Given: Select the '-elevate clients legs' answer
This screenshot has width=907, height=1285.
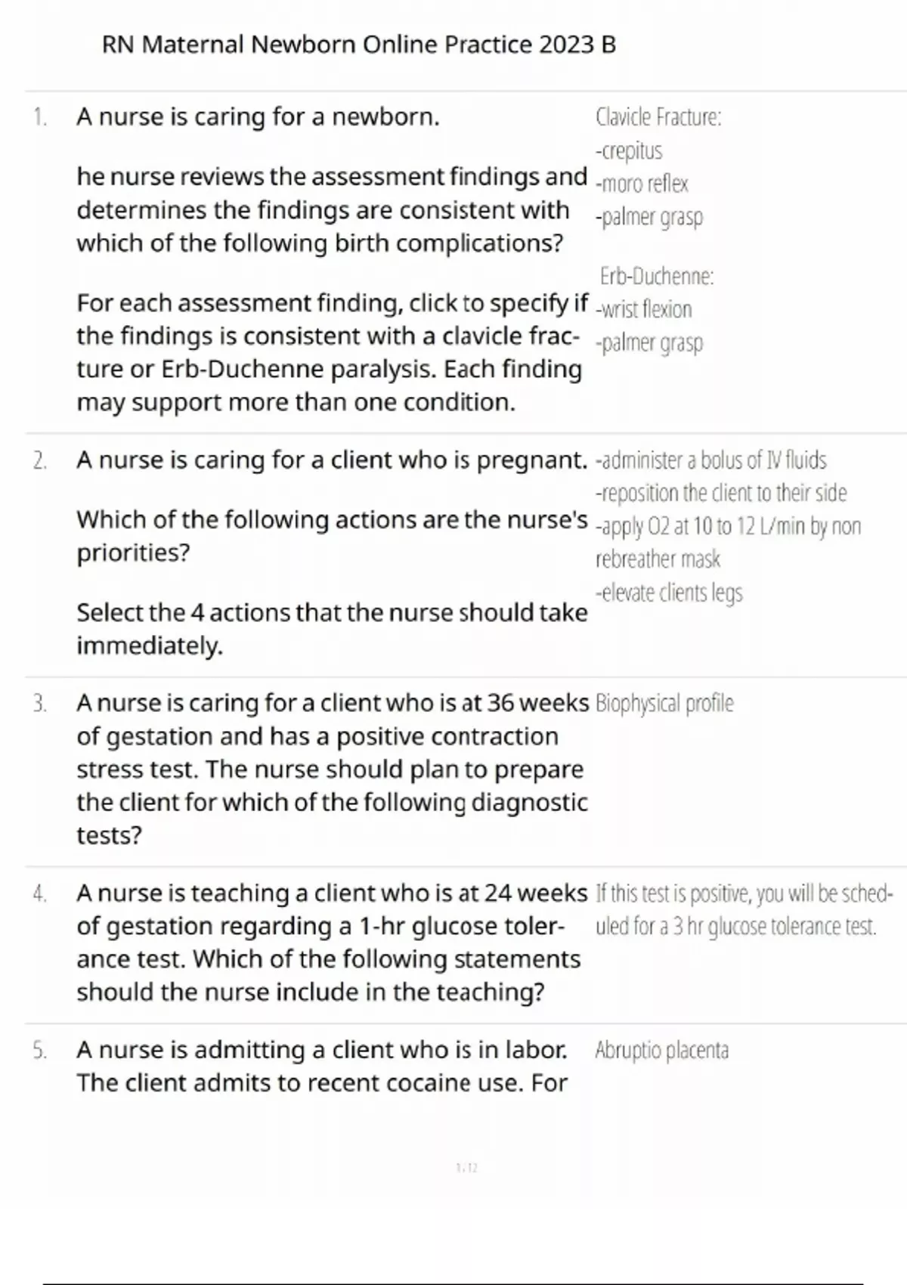Looking at the screenshot, I should coord(669,593).
